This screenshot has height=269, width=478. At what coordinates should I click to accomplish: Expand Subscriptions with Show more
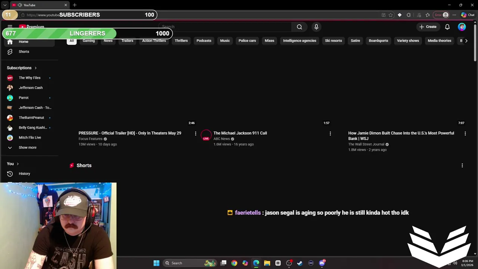point(29,148)
